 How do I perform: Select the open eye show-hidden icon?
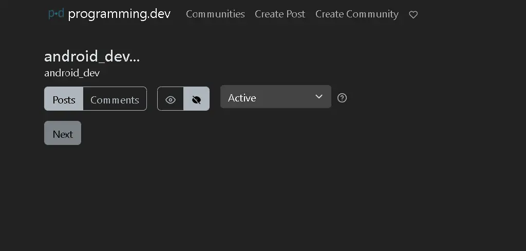point(171,100)
